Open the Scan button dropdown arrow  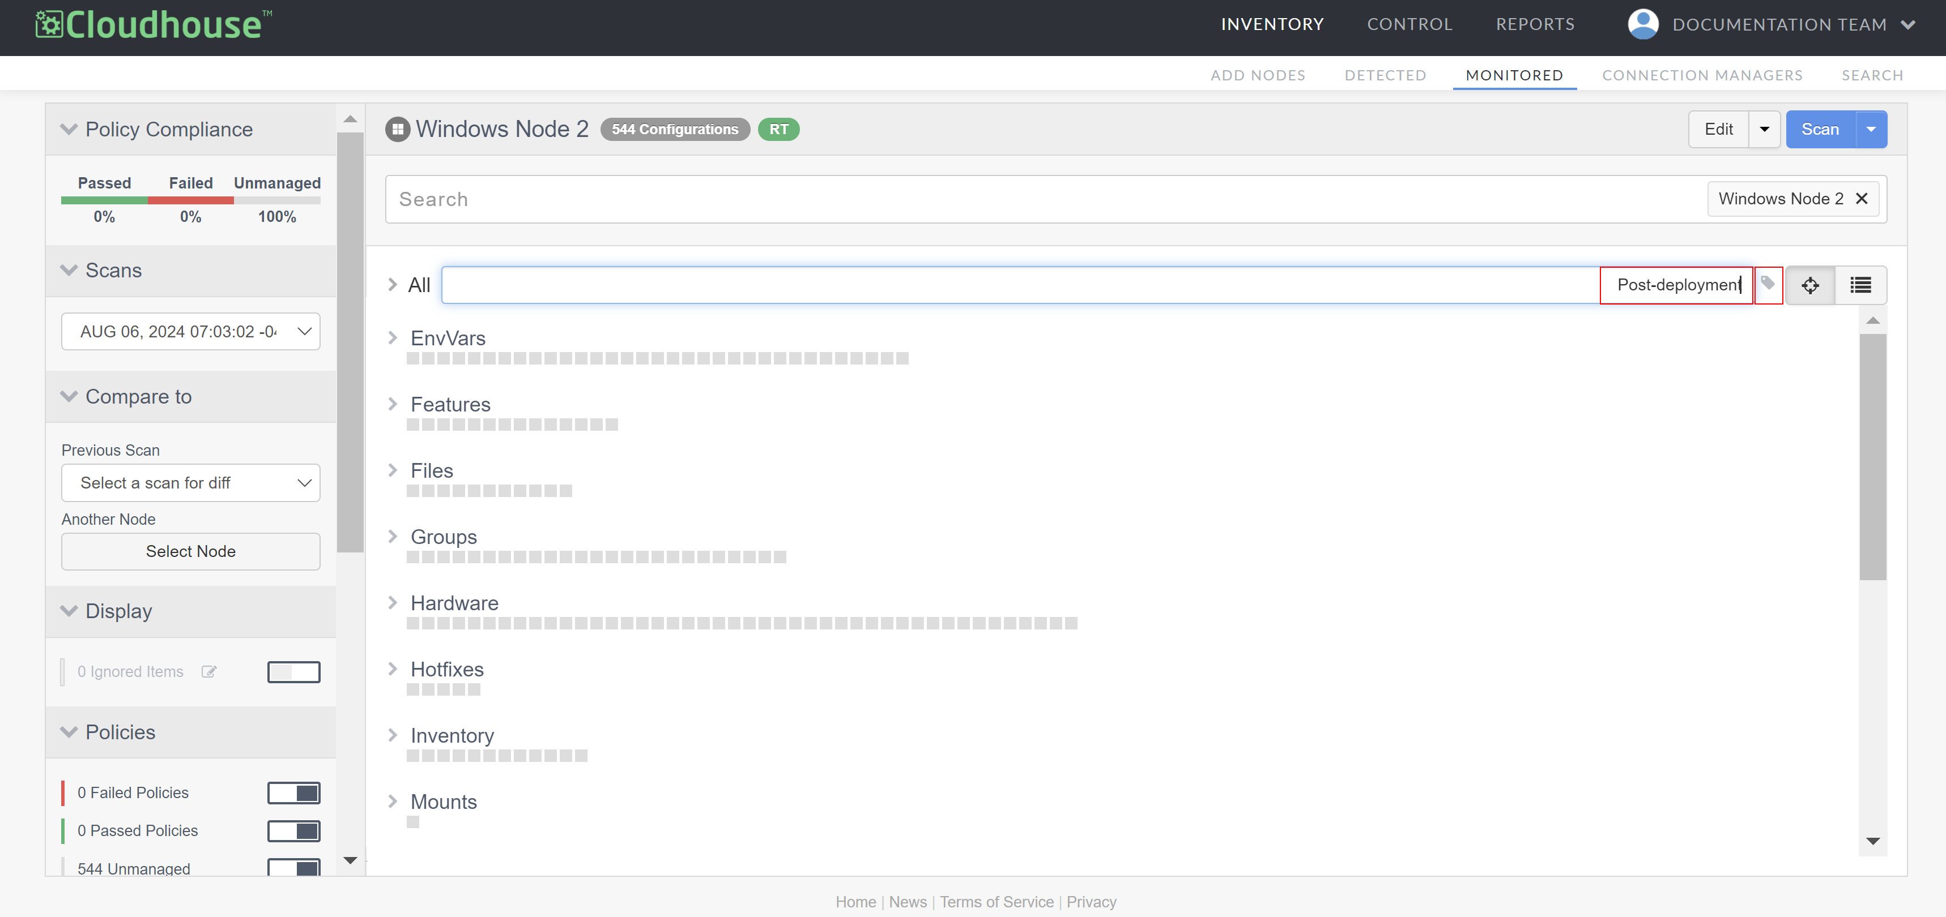coord(1871,129)
